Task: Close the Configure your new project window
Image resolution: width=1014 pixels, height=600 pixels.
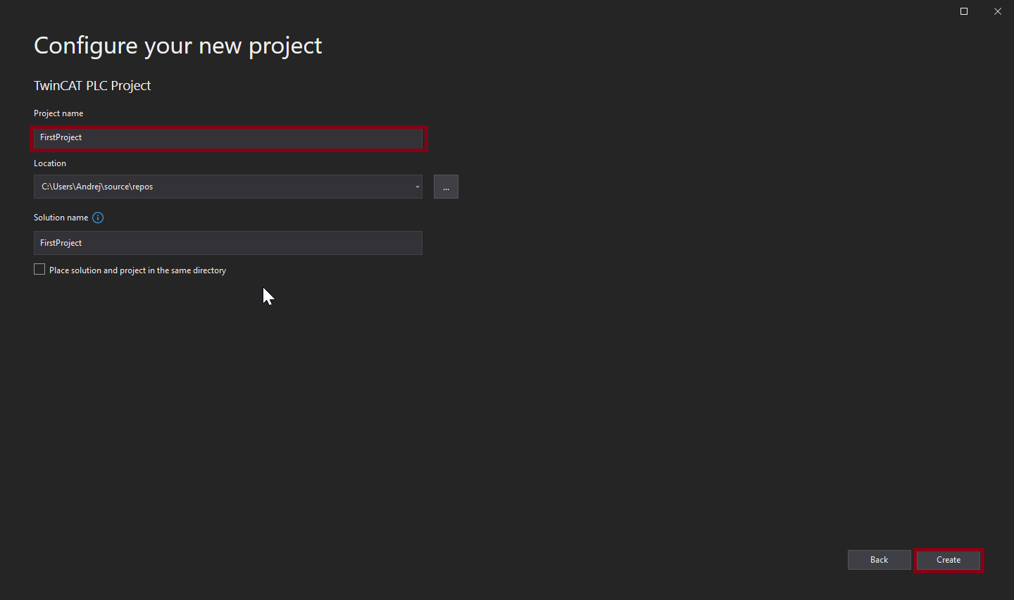Action: point(998,11)
